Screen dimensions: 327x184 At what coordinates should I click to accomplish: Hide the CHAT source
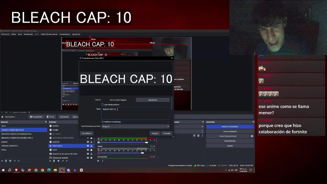[x=88, y=150]
